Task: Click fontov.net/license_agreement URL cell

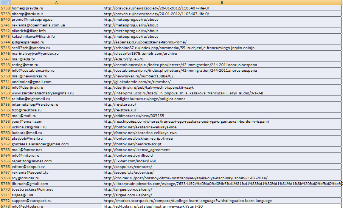Action: (x=222, y=150)
